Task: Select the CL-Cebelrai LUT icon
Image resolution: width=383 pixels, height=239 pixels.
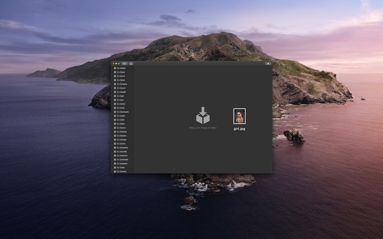Action: 115,132
